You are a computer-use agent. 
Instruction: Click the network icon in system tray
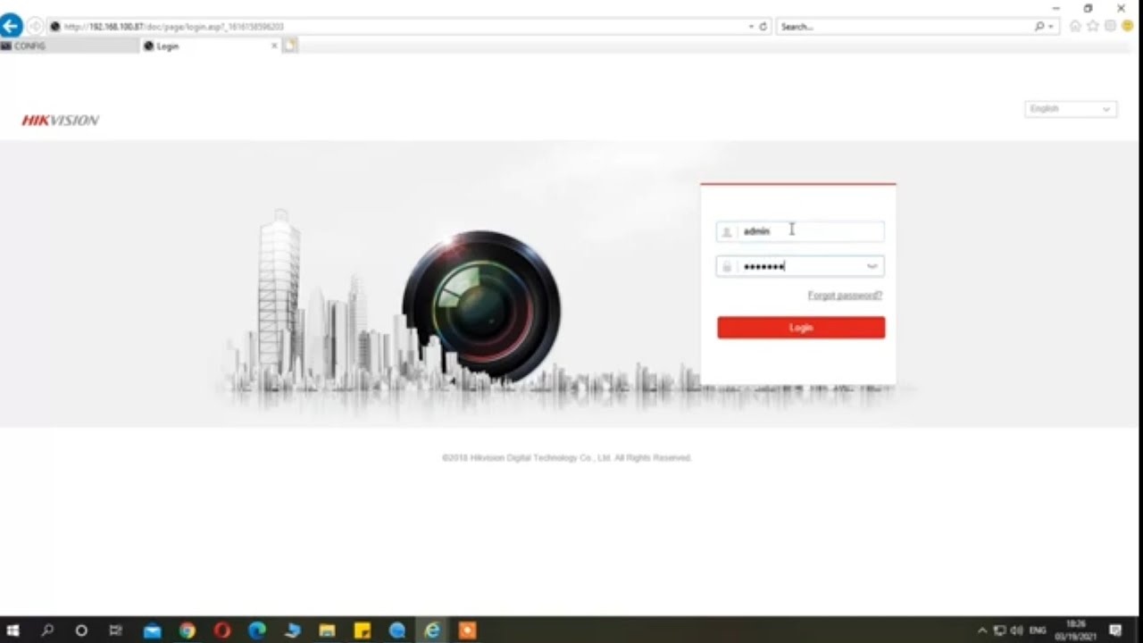(999, 630)
